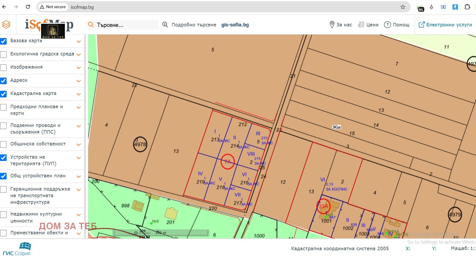Go forward with browser forward arrow

click(x=16, y=7)
